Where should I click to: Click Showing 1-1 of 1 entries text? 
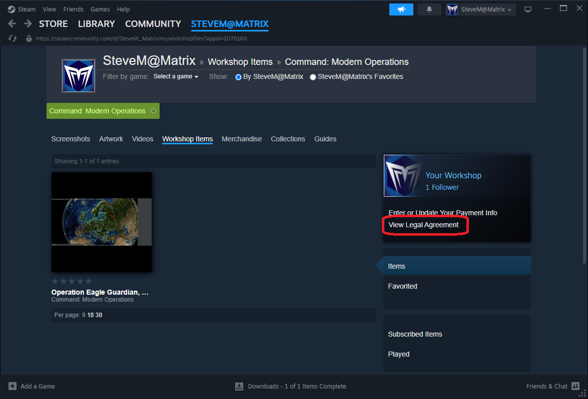point(87,161)
